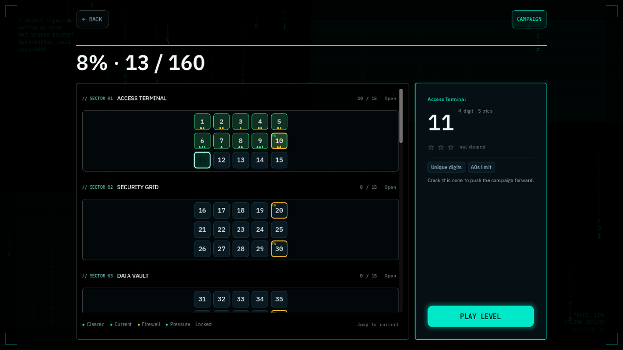The image size is (623, 350).
Task: Click the Firewall legend entry
Action: (149, 324)
